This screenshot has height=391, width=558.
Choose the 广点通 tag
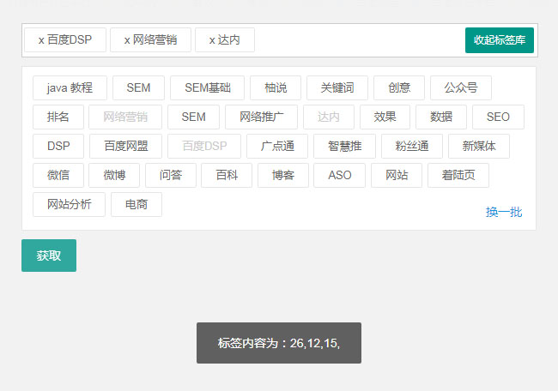coord(276,147)
